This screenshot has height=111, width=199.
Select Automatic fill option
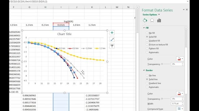point(147,52)
